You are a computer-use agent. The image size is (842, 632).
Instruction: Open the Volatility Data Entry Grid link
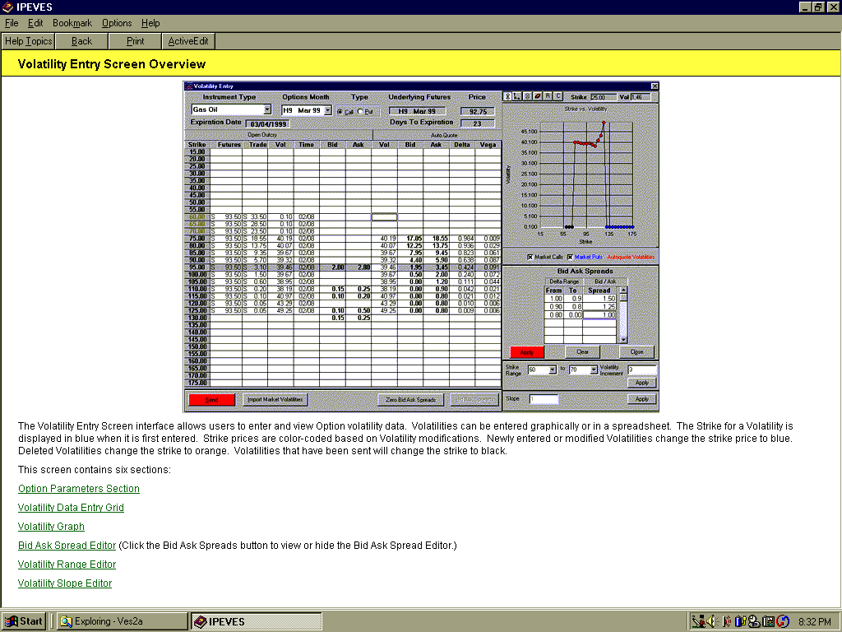[x=71, y=508]
